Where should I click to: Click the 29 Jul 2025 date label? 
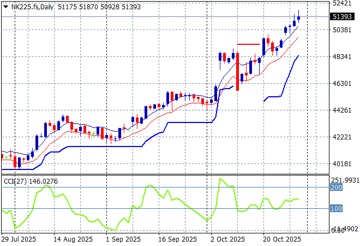tap(19, 239)
